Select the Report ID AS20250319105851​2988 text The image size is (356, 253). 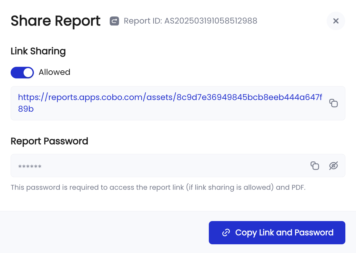pos(190,21)
